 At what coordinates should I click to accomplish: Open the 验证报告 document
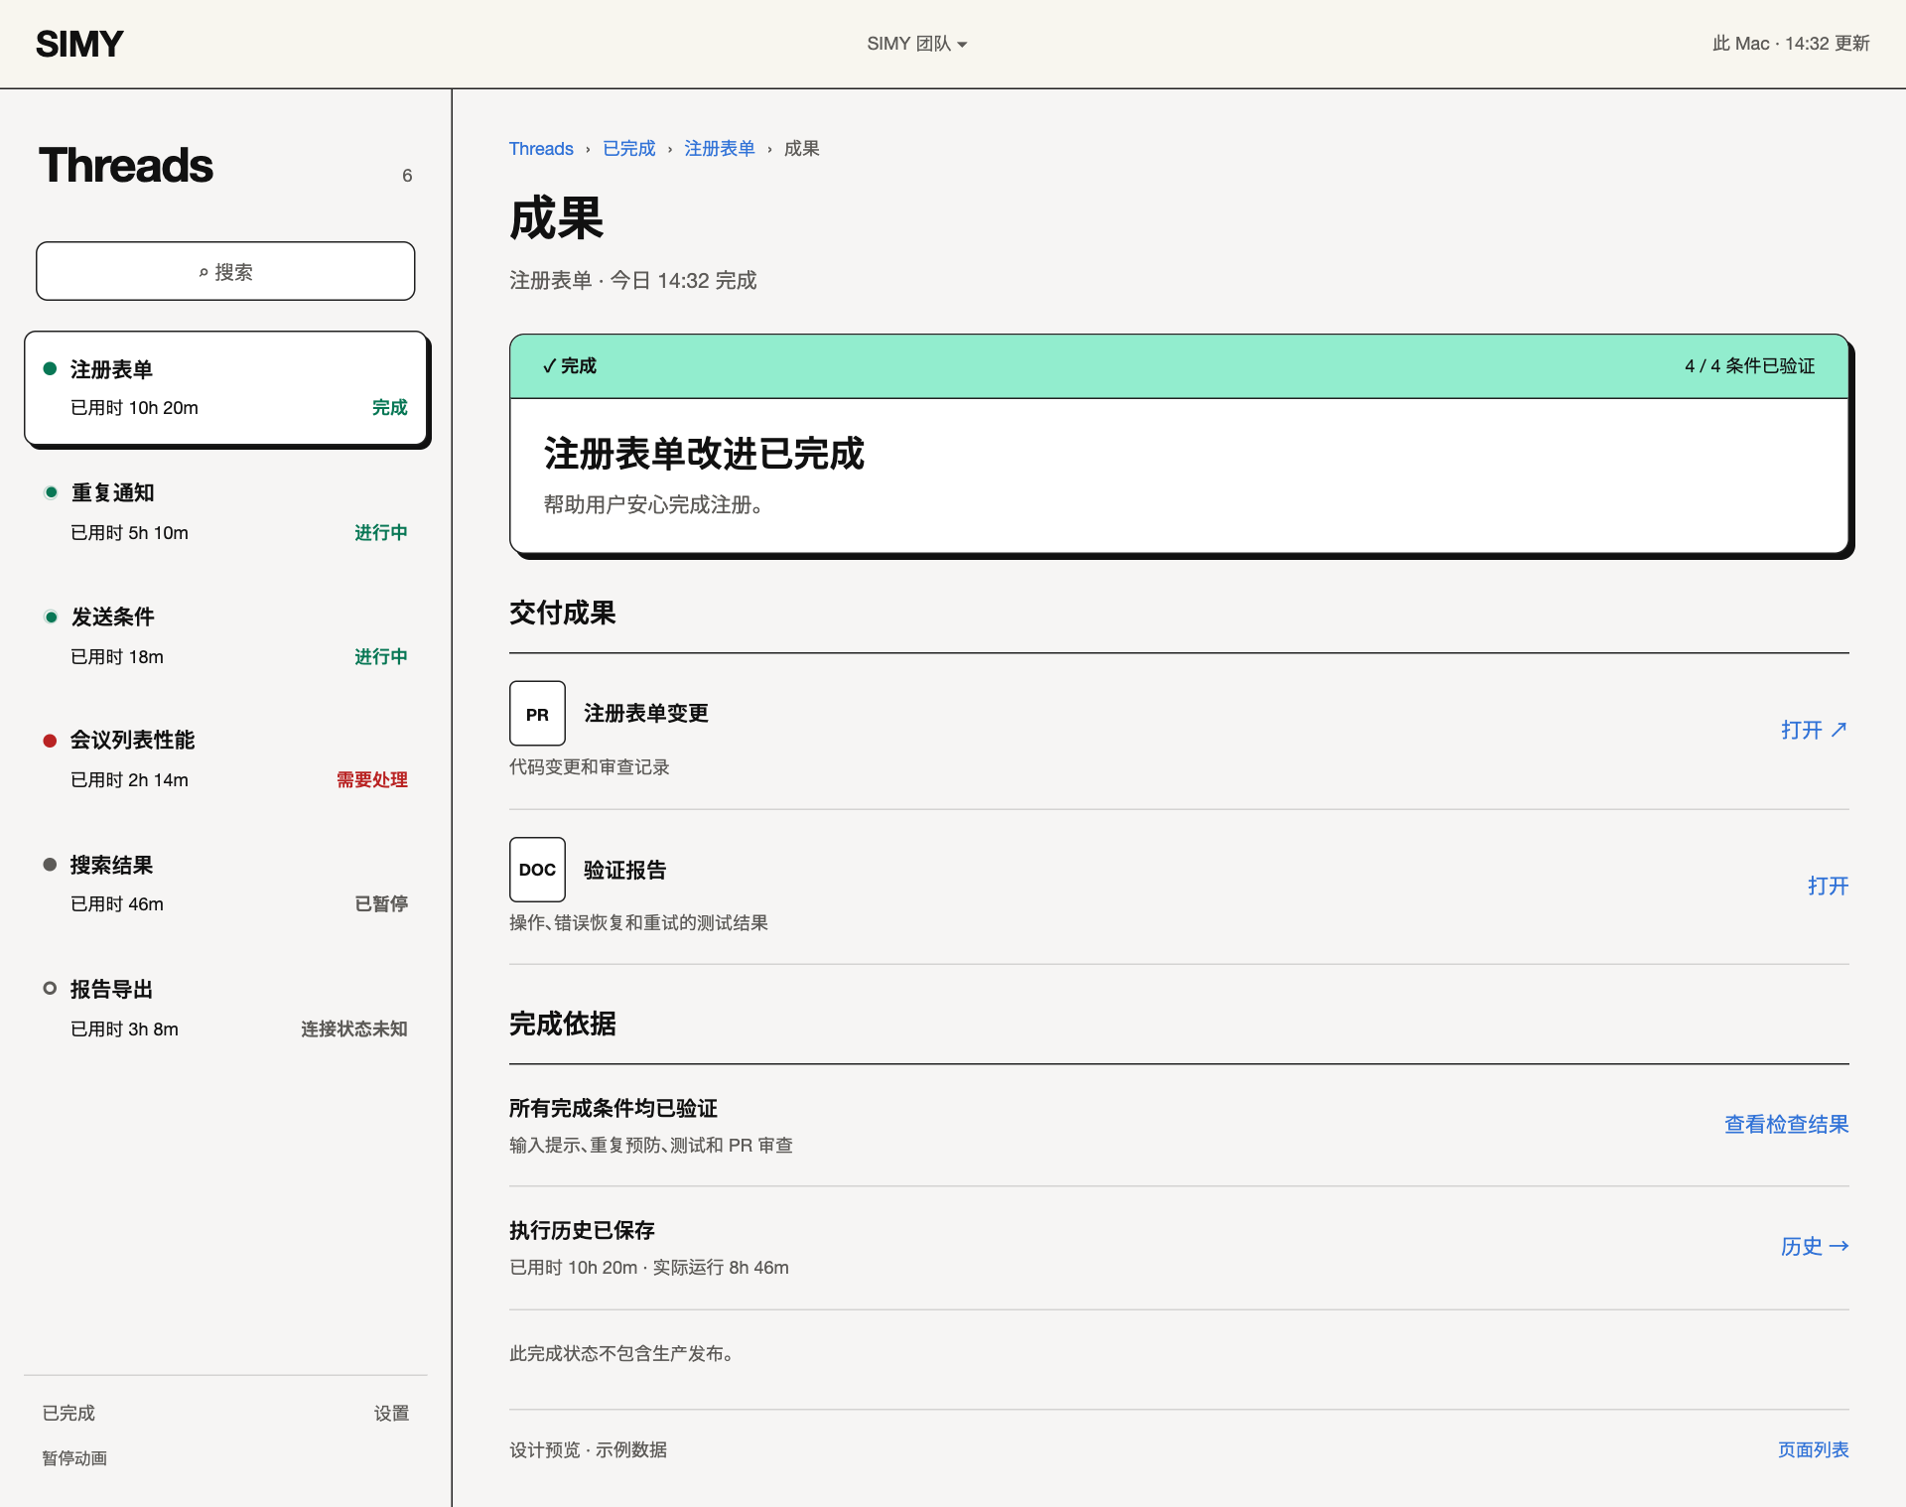coord(1828,886)
